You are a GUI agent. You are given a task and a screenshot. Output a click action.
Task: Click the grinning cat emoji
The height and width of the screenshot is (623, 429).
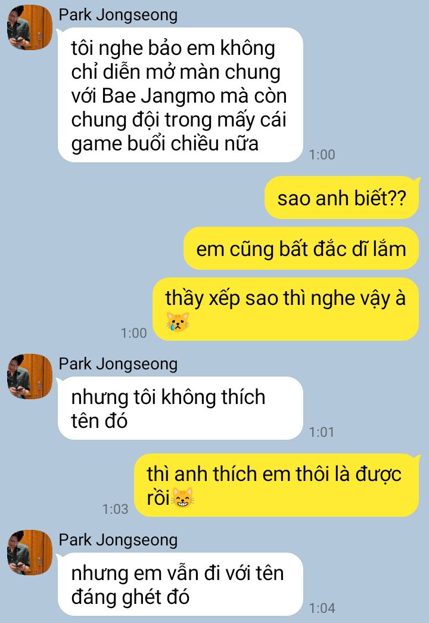tap(182, 498)
